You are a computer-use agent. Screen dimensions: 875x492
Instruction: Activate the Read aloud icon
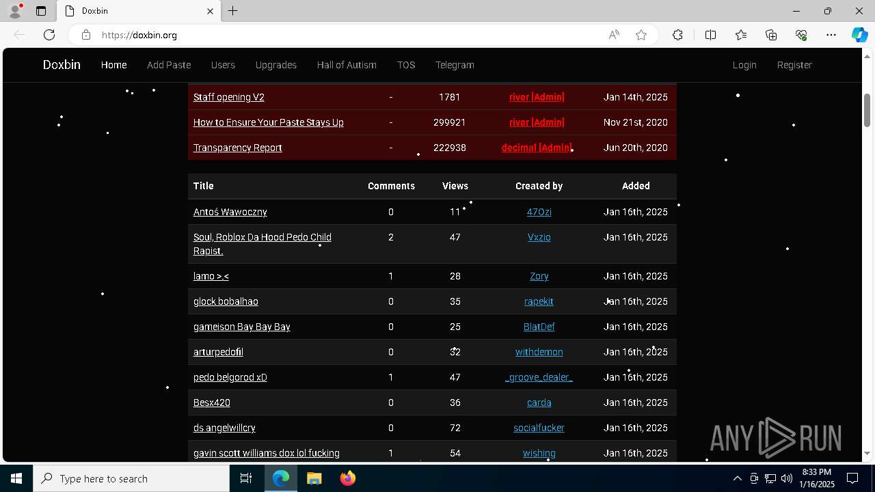tap(614, 35)
